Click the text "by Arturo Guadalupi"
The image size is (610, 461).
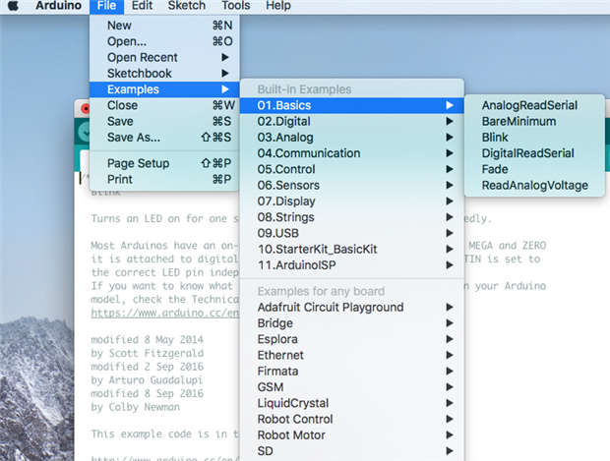point(147,380)
